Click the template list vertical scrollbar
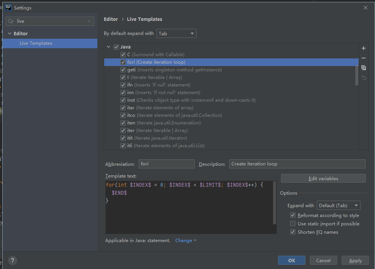Image resolution: width=375 pixels, height=269 pixels. pyautogui.click(x=356, y=75)
